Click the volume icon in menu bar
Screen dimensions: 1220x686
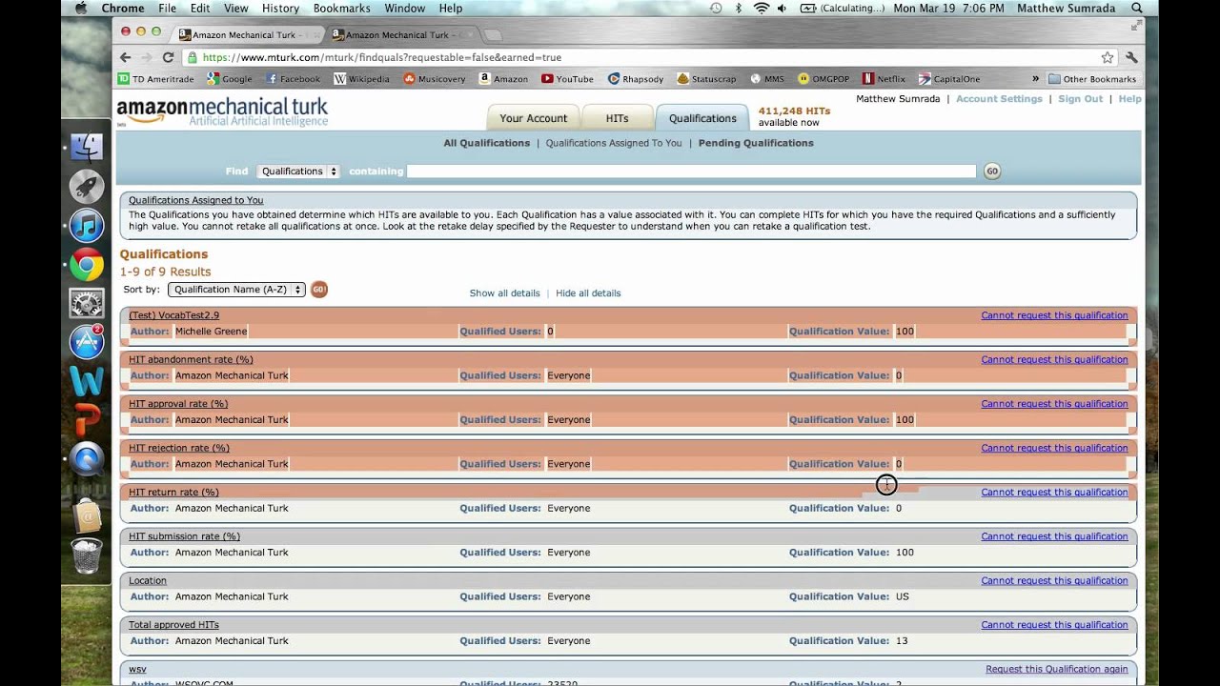point(782,8)
